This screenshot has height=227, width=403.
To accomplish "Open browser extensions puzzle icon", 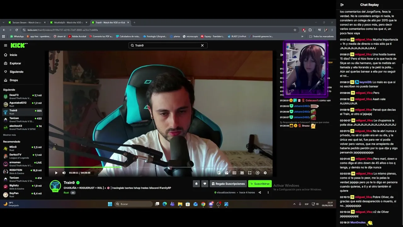I will point(310,30).
